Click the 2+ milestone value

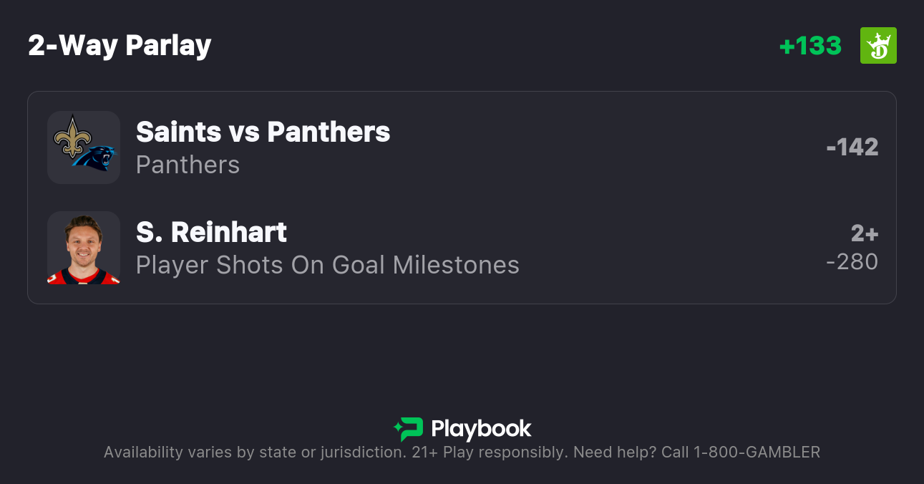(864, 233)
